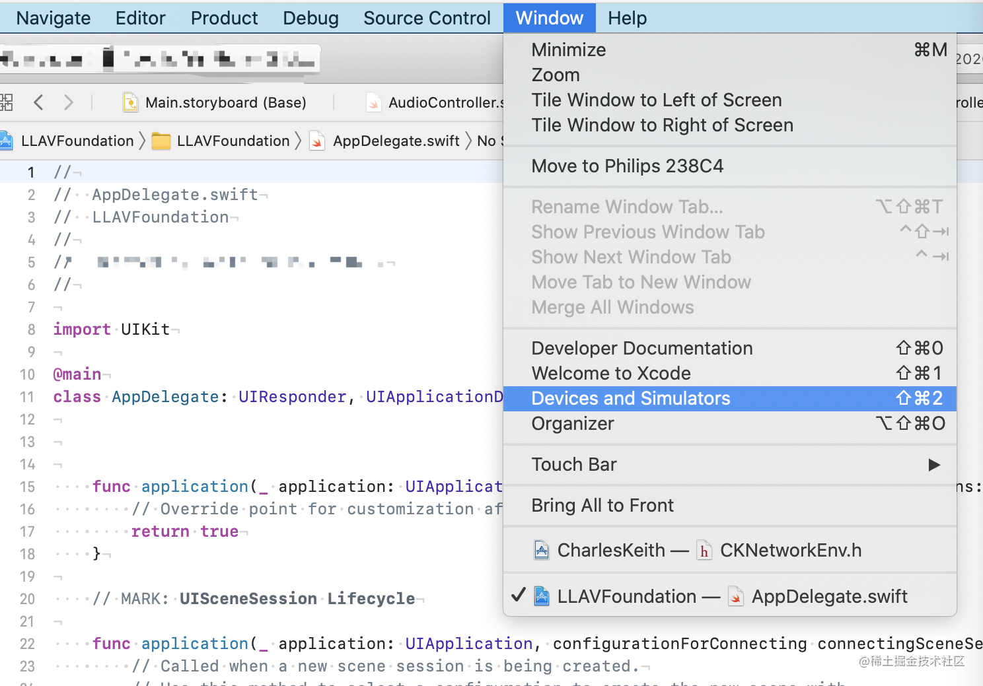Click 'class' keyword on line 11
983x686 pixels.
pyautogui.click(x=77, y=397)
